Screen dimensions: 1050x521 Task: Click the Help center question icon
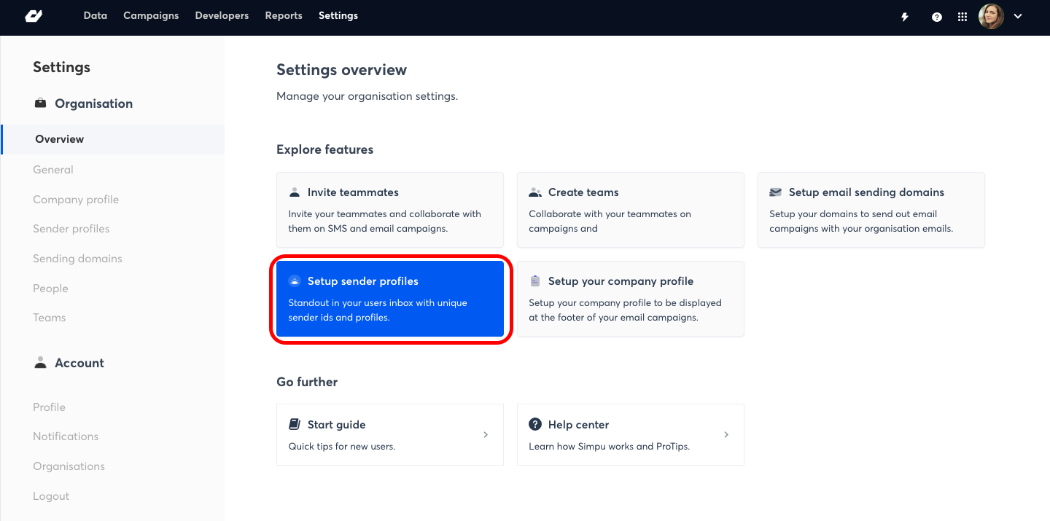tap(535, 424)
